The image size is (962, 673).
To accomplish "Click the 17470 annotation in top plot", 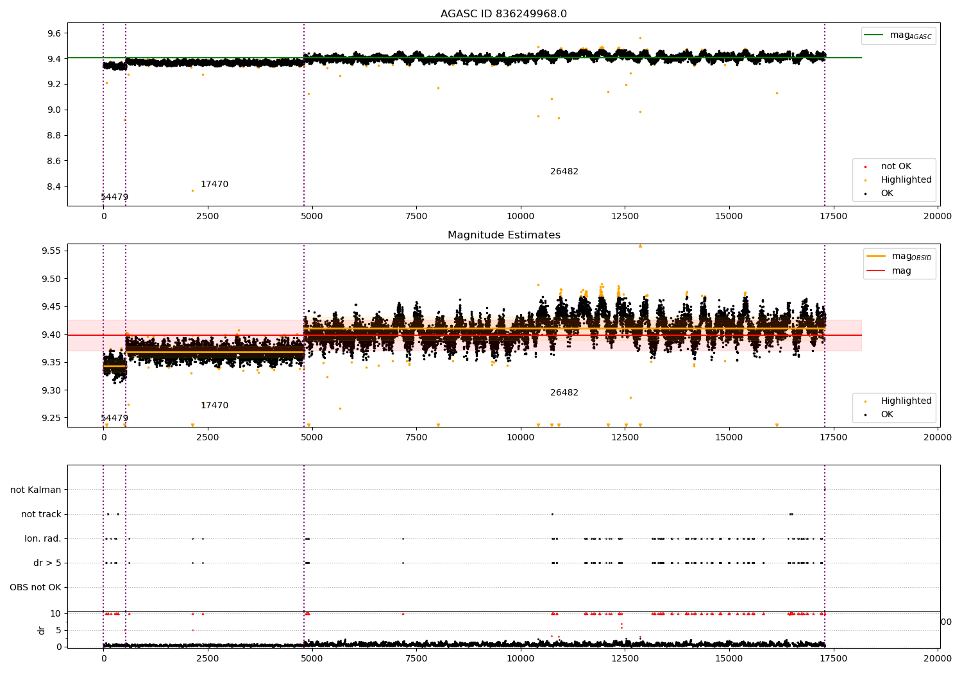I will [x=214, y=185].
